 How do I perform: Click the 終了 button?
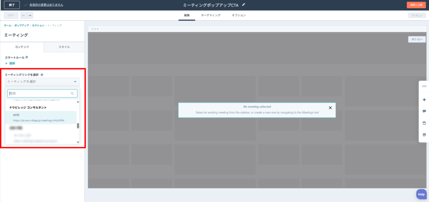pyautogui.click(x=12, y=5)
